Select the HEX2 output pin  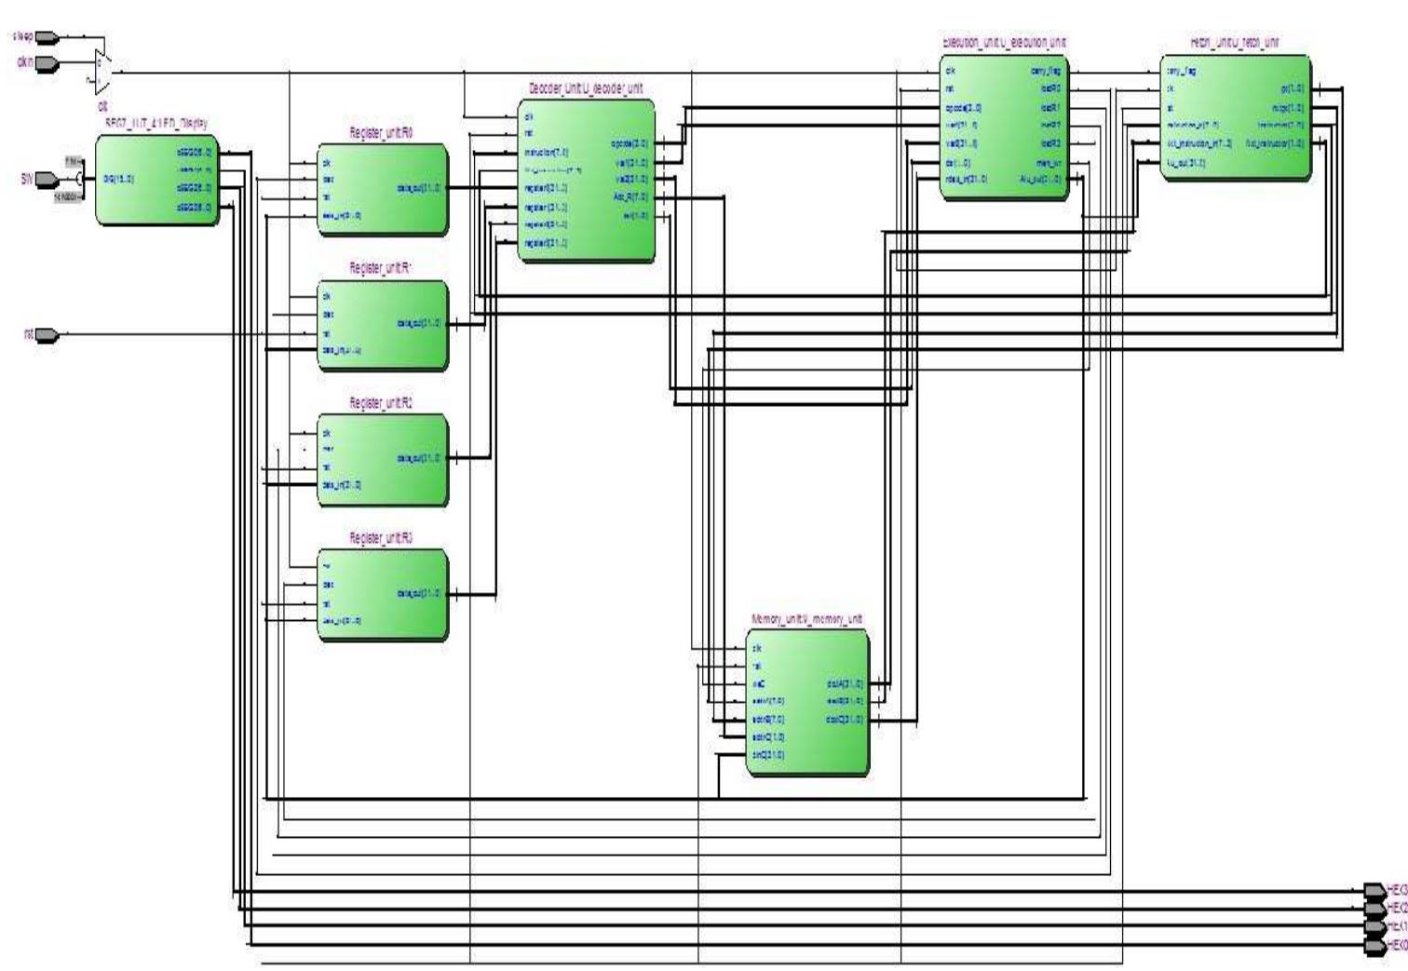pos(1374,909)
